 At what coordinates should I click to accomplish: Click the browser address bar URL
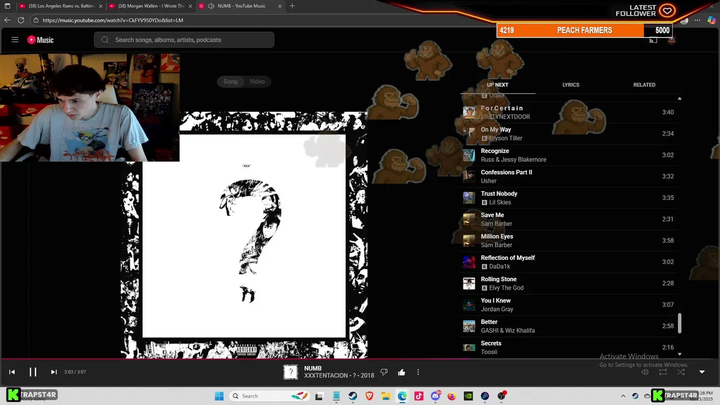tap(112, 20)
